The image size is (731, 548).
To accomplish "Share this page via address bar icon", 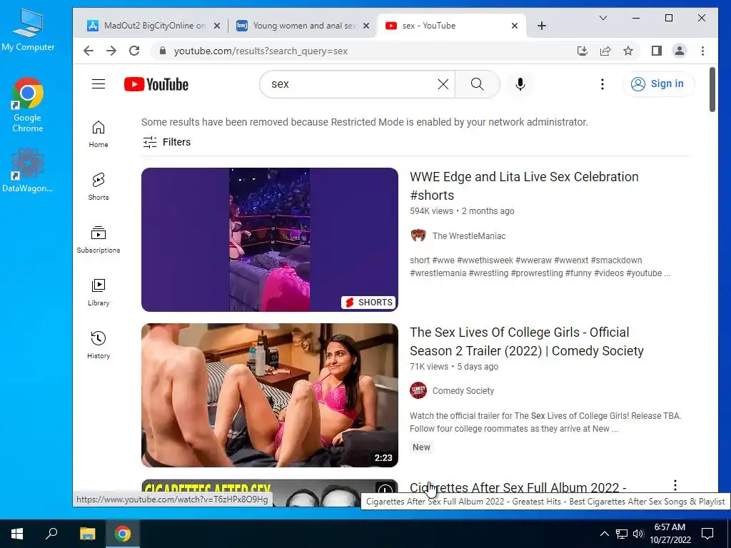I will pyautogui.click(x=605, y=51).
